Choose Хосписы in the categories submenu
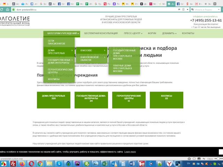Viewport: 223px width, 167px height. (54, 79)
